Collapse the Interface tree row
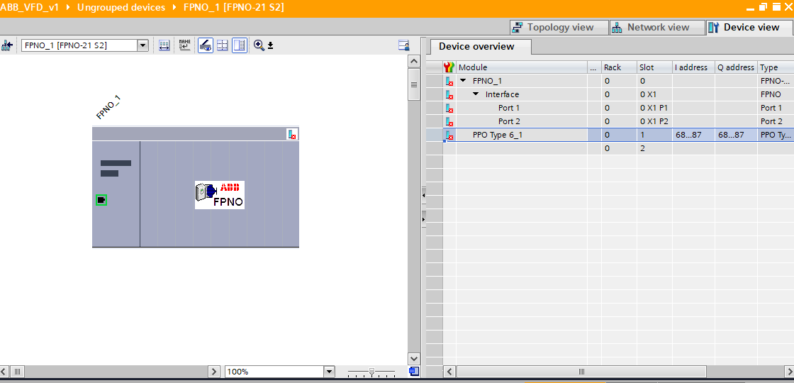This screenshot has height=383, width=794. coord(476,94)
